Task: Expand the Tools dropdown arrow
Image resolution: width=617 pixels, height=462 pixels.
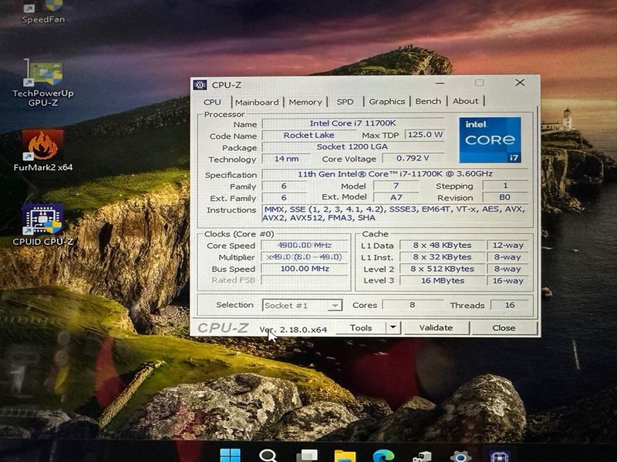Action: 393,327
